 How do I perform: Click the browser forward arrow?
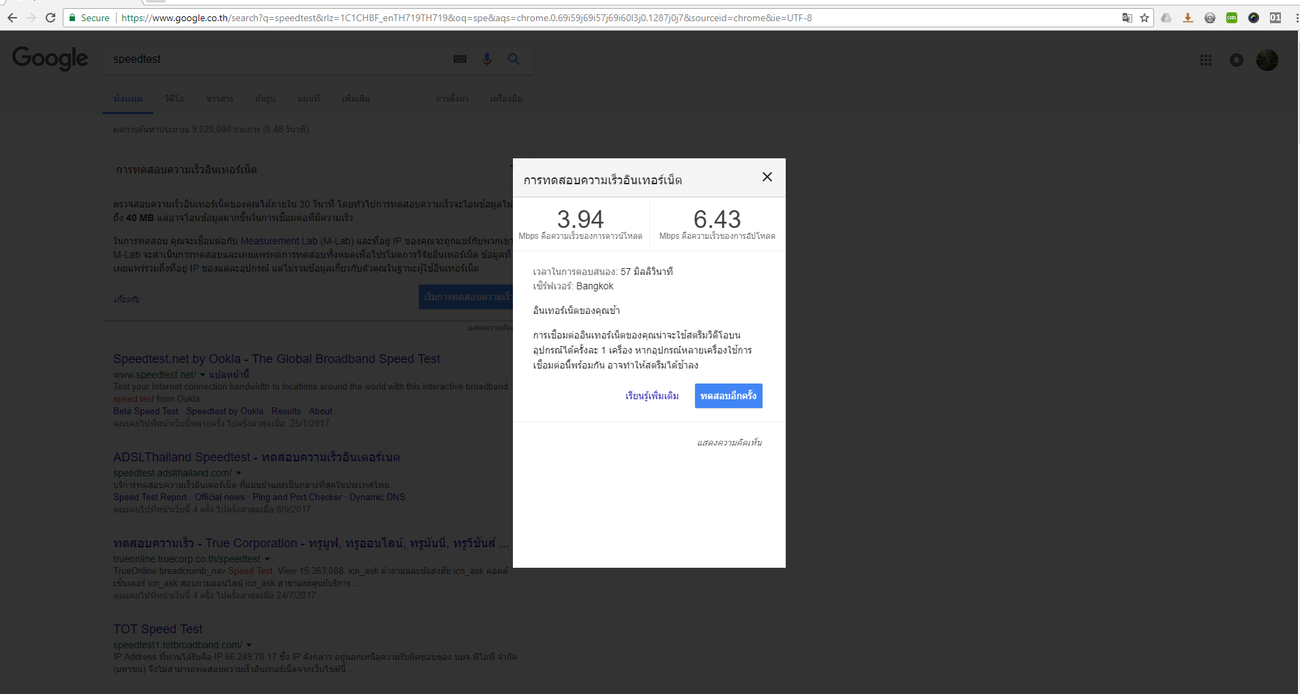point(31,18)
